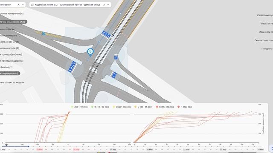Select the 'точка измерения [A]' option
The image size is (273, 153).
[12, 14]
